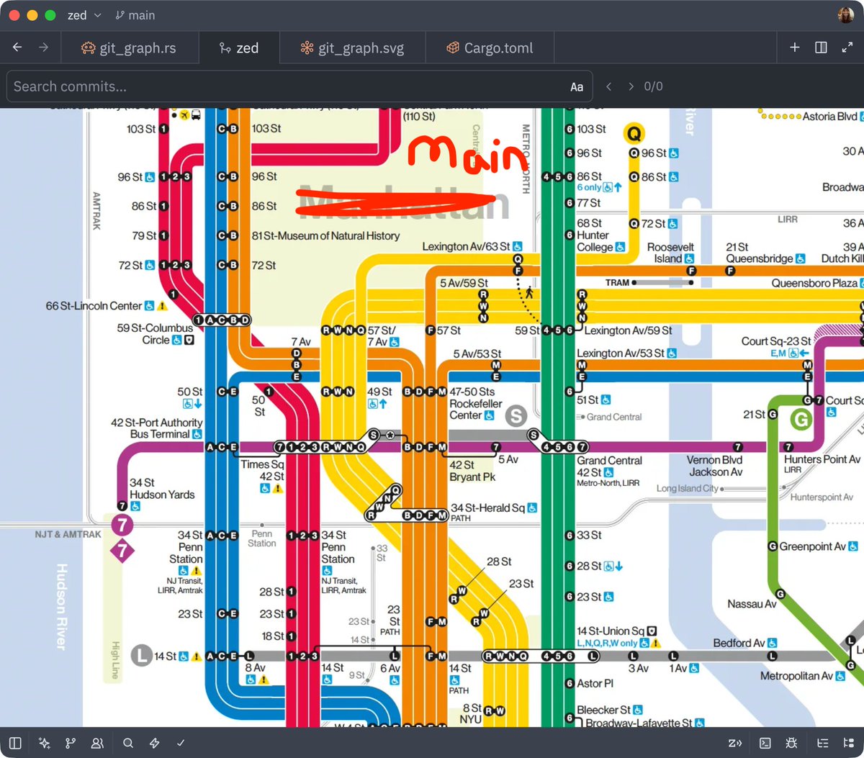Click the 'Roosevelt Island' label
Viewport: 864px width, 758px height.
670,253
